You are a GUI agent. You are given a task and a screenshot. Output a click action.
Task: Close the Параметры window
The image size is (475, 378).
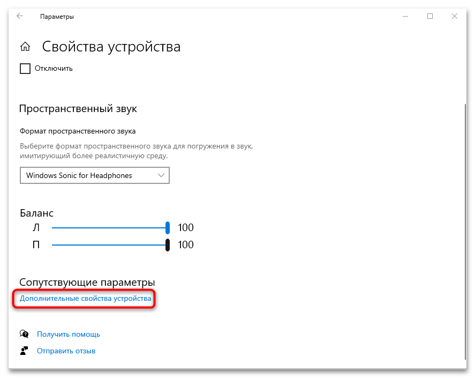tap(455, 17)
